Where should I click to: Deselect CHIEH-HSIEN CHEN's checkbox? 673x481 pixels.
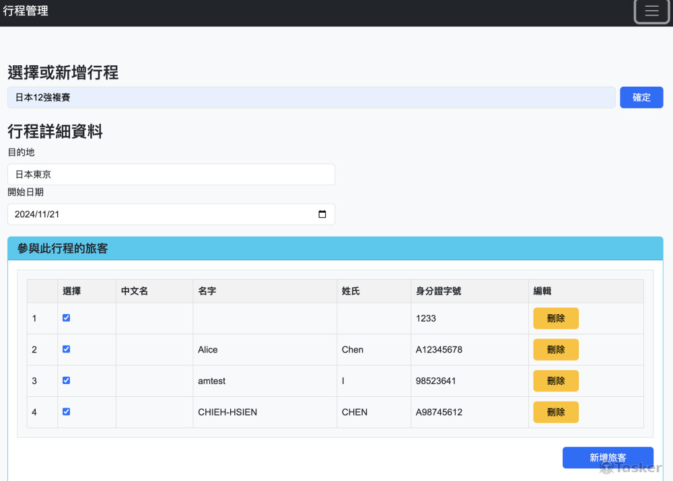[66, 412]
